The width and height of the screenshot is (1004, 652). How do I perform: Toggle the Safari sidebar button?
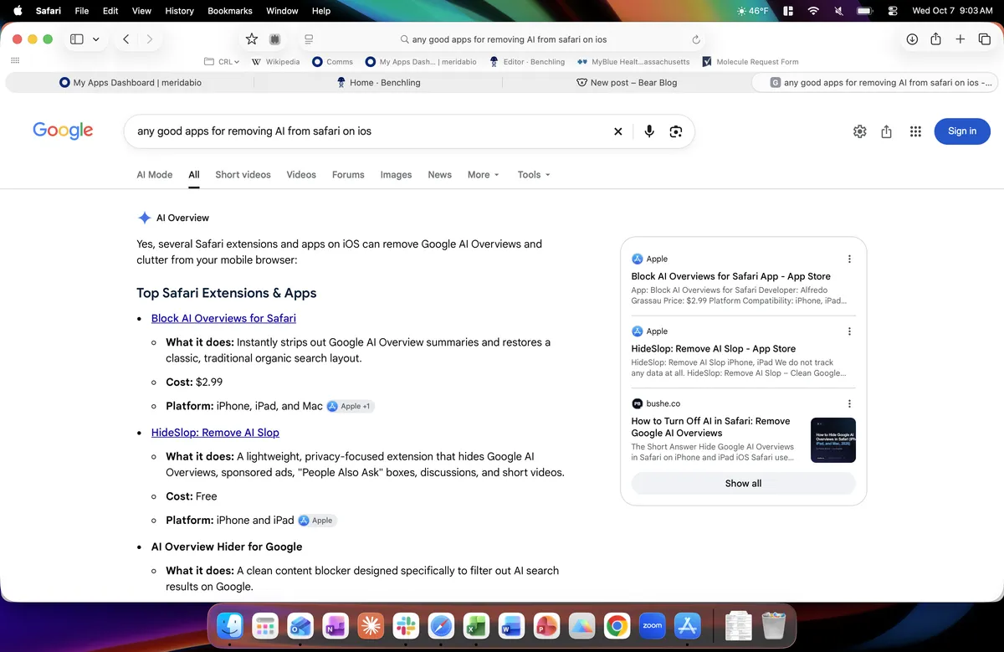tap(77, 39)
